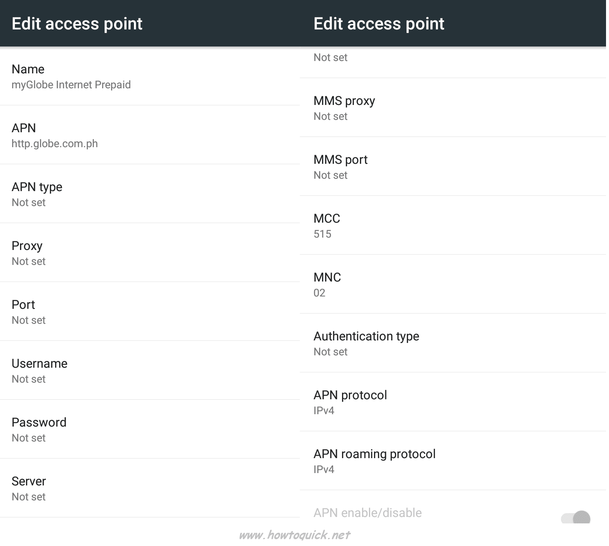Select the left Edit access point title

pos(77,23)
